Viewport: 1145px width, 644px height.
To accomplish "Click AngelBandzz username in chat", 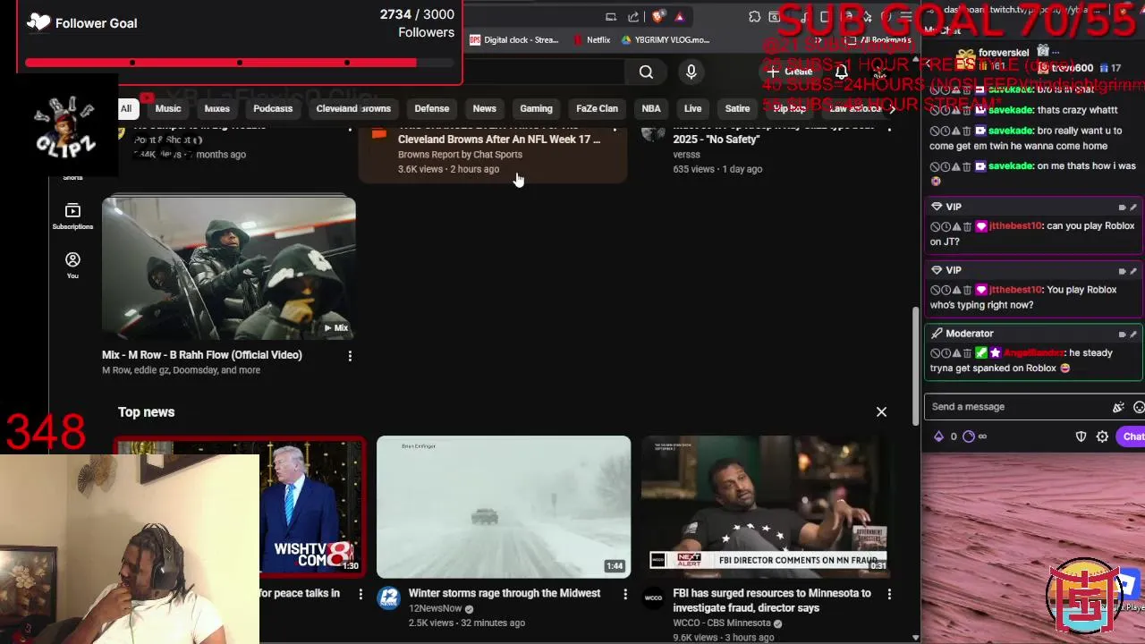I will (1034, 353).
